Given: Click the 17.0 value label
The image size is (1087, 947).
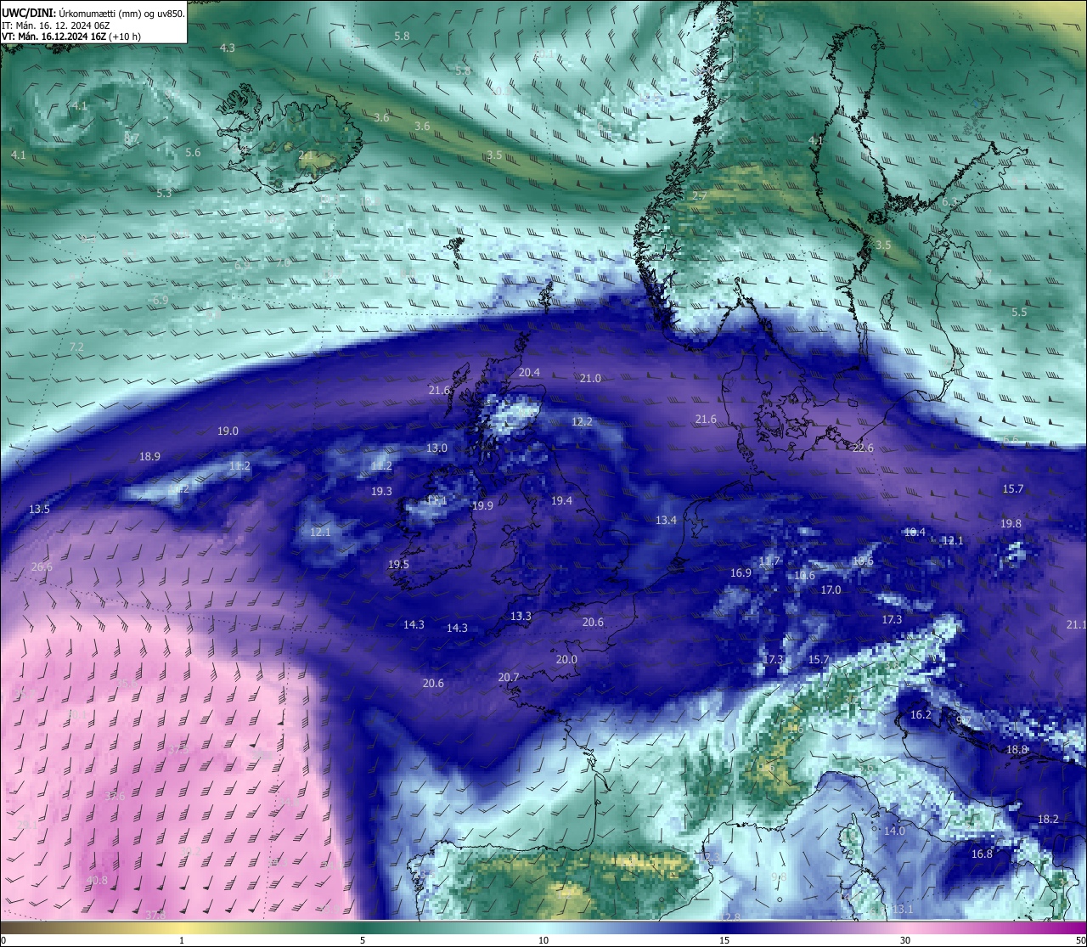Looking at the screenshot, I should coord(831,590).
